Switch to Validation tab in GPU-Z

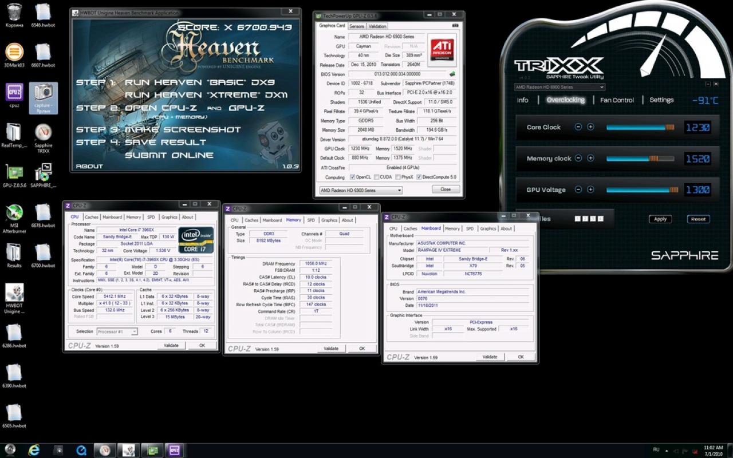coord(377,26)
